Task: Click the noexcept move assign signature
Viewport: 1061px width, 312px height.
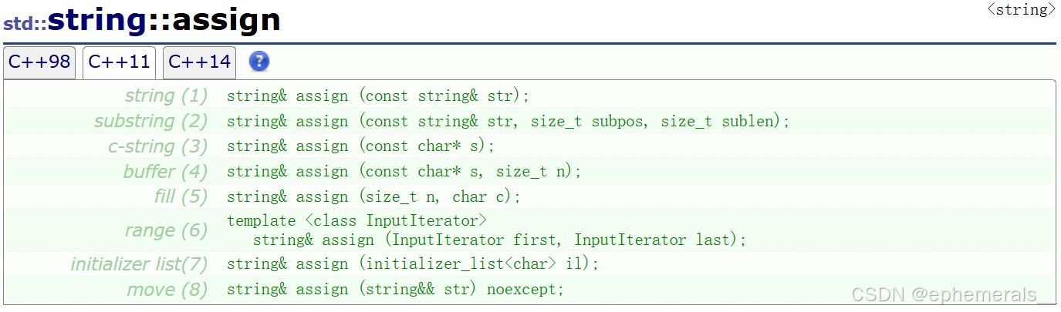Action: point(395,290)
